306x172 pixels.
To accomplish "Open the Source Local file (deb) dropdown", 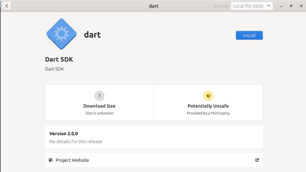I will 252,6.
